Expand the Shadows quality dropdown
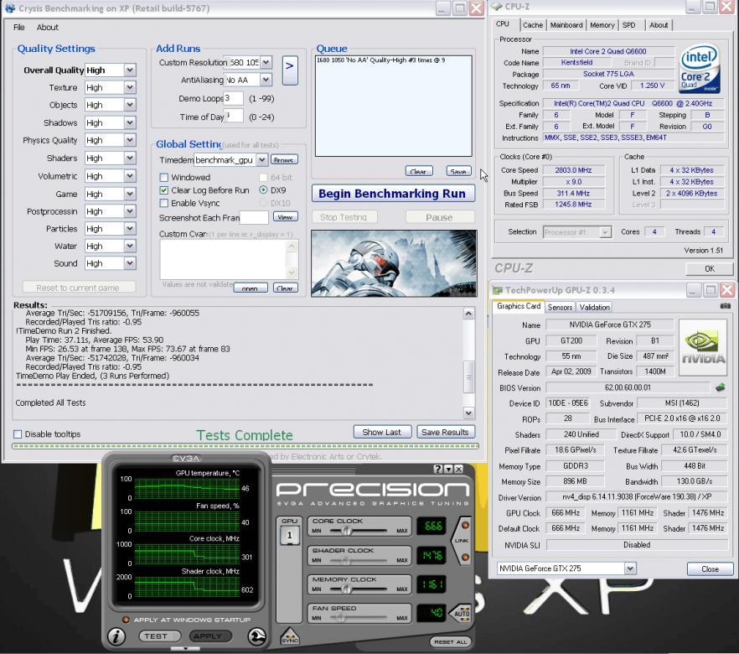 [x=130, y=122]
